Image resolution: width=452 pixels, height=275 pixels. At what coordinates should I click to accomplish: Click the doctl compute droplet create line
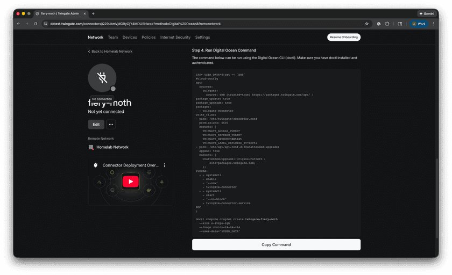tap(236, 219)
